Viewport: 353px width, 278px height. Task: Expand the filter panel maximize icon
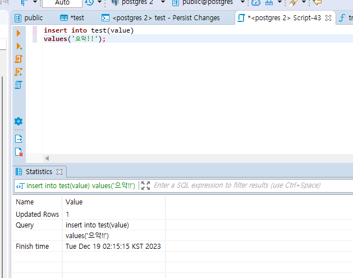(x=146, y=185)
